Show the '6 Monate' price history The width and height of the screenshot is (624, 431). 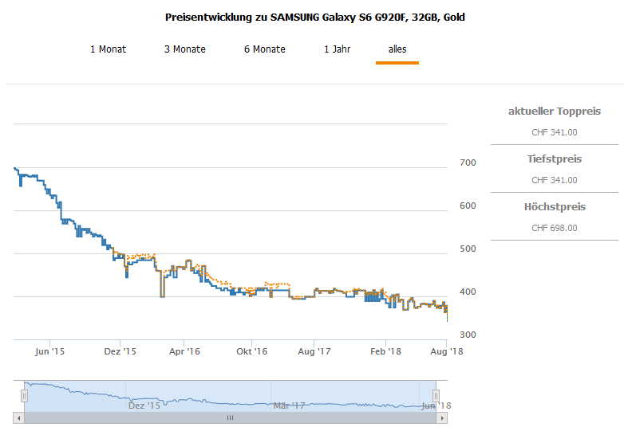(x=265, y=49)
